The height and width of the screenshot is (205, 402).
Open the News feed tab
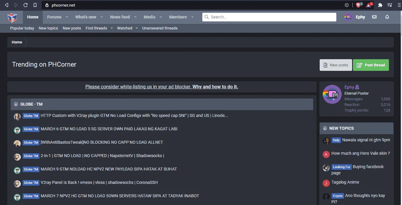[120, 17]
